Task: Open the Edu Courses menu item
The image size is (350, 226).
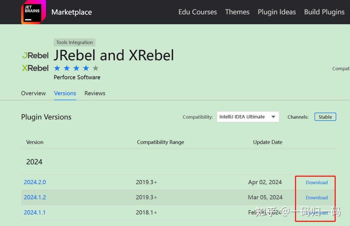Action: coord(198,12)
